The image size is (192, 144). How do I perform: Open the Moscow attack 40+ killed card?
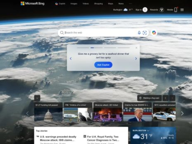[x=108, y=112]
